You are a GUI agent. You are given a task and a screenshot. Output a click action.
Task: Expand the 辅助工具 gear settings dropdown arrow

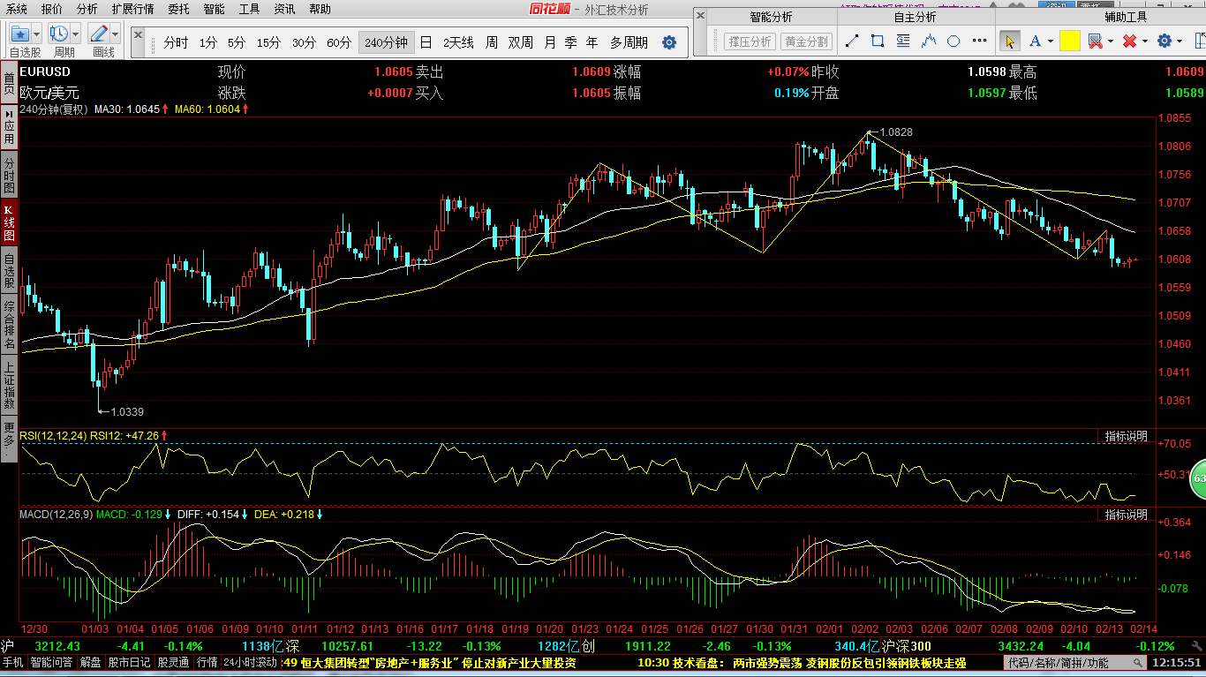pyautogui.click(x=1180, y=41)
